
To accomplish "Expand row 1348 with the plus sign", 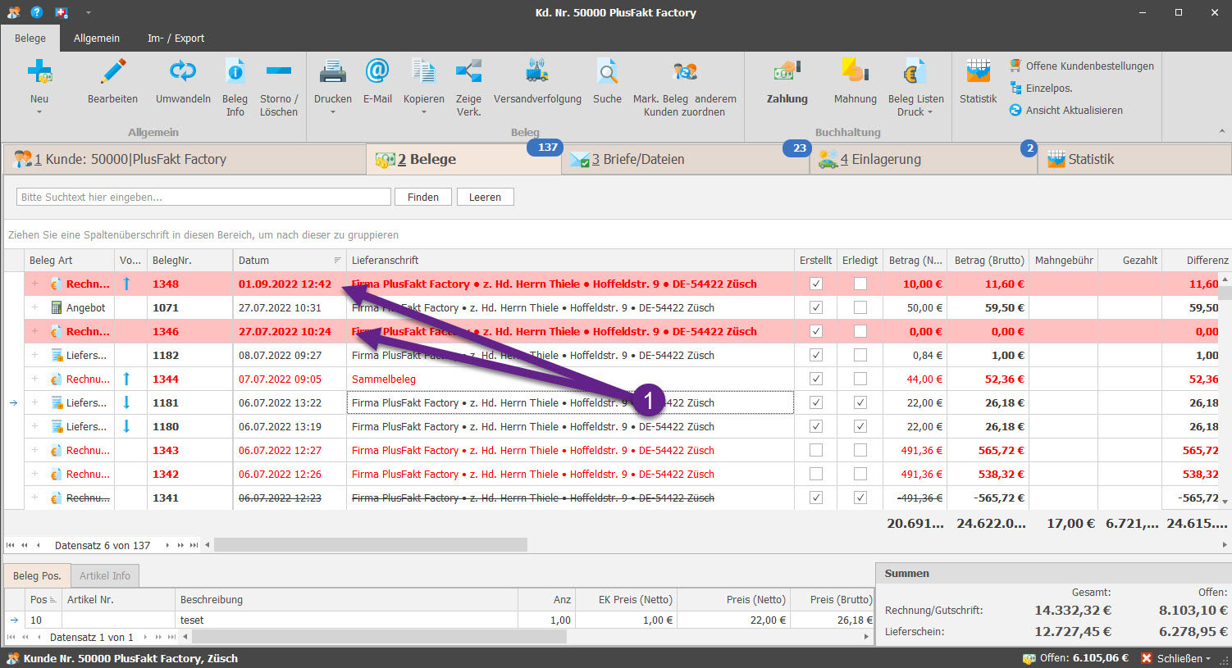I will point(35,284).
